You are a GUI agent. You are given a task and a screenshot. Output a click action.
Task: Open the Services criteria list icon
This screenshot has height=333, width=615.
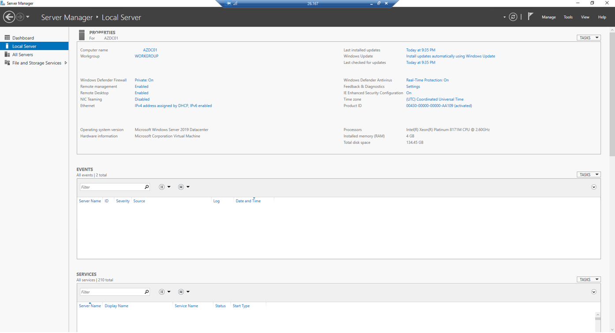point(162,292)
